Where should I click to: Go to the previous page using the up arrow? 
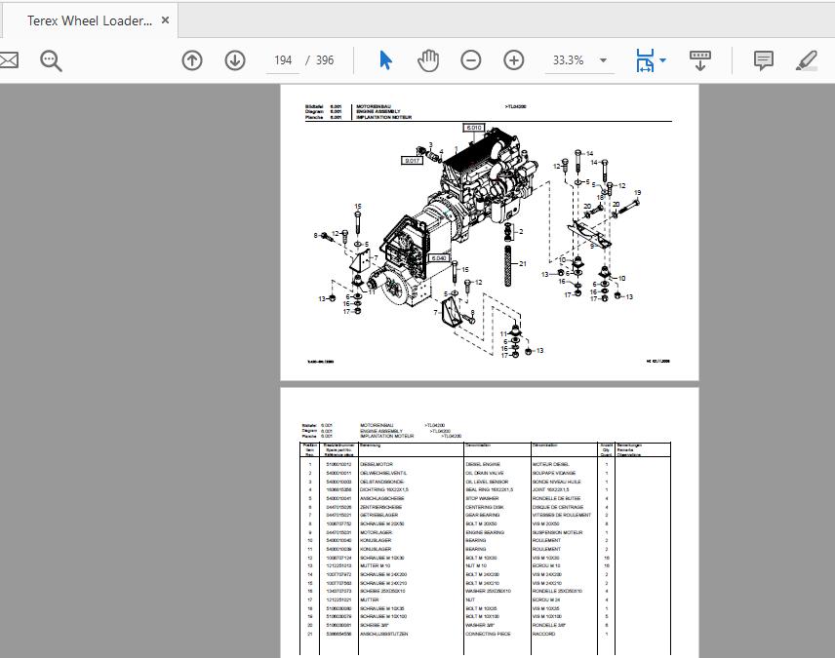point(192,59)
